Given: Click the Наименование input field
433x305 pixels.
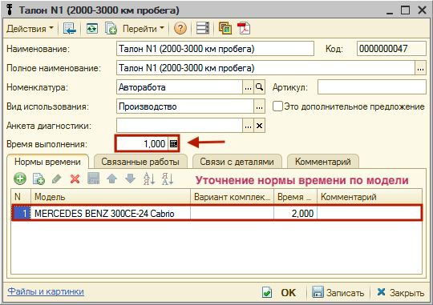Looking at the screenshot, I should (x=215, y=49).
